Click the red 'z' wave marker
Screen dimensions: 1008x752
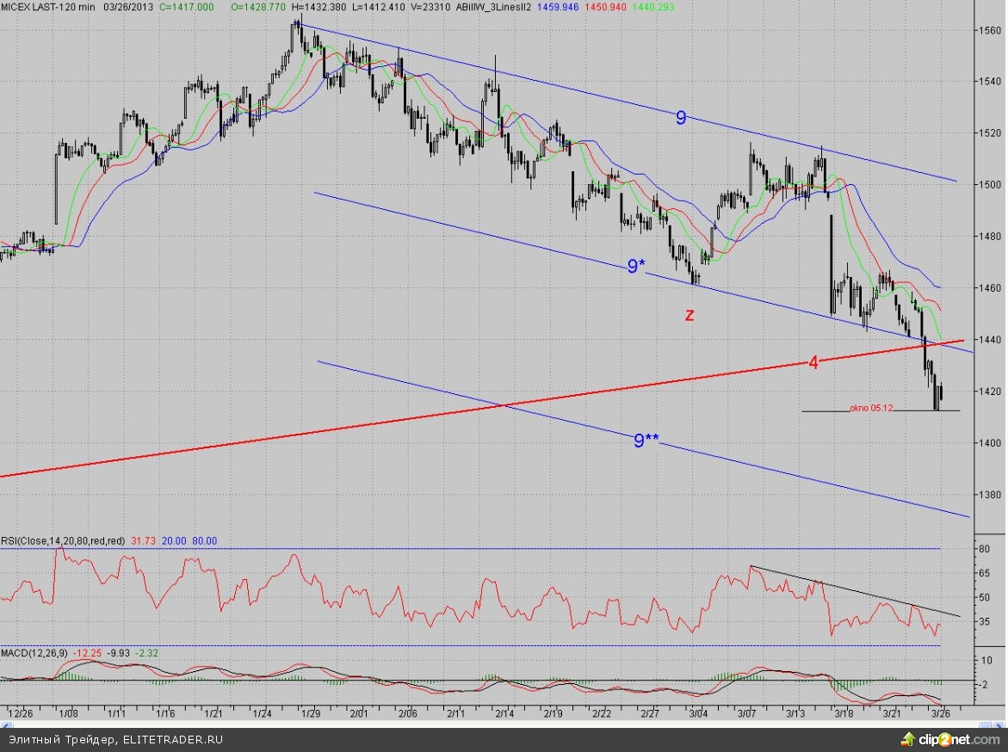pos(689,315)
